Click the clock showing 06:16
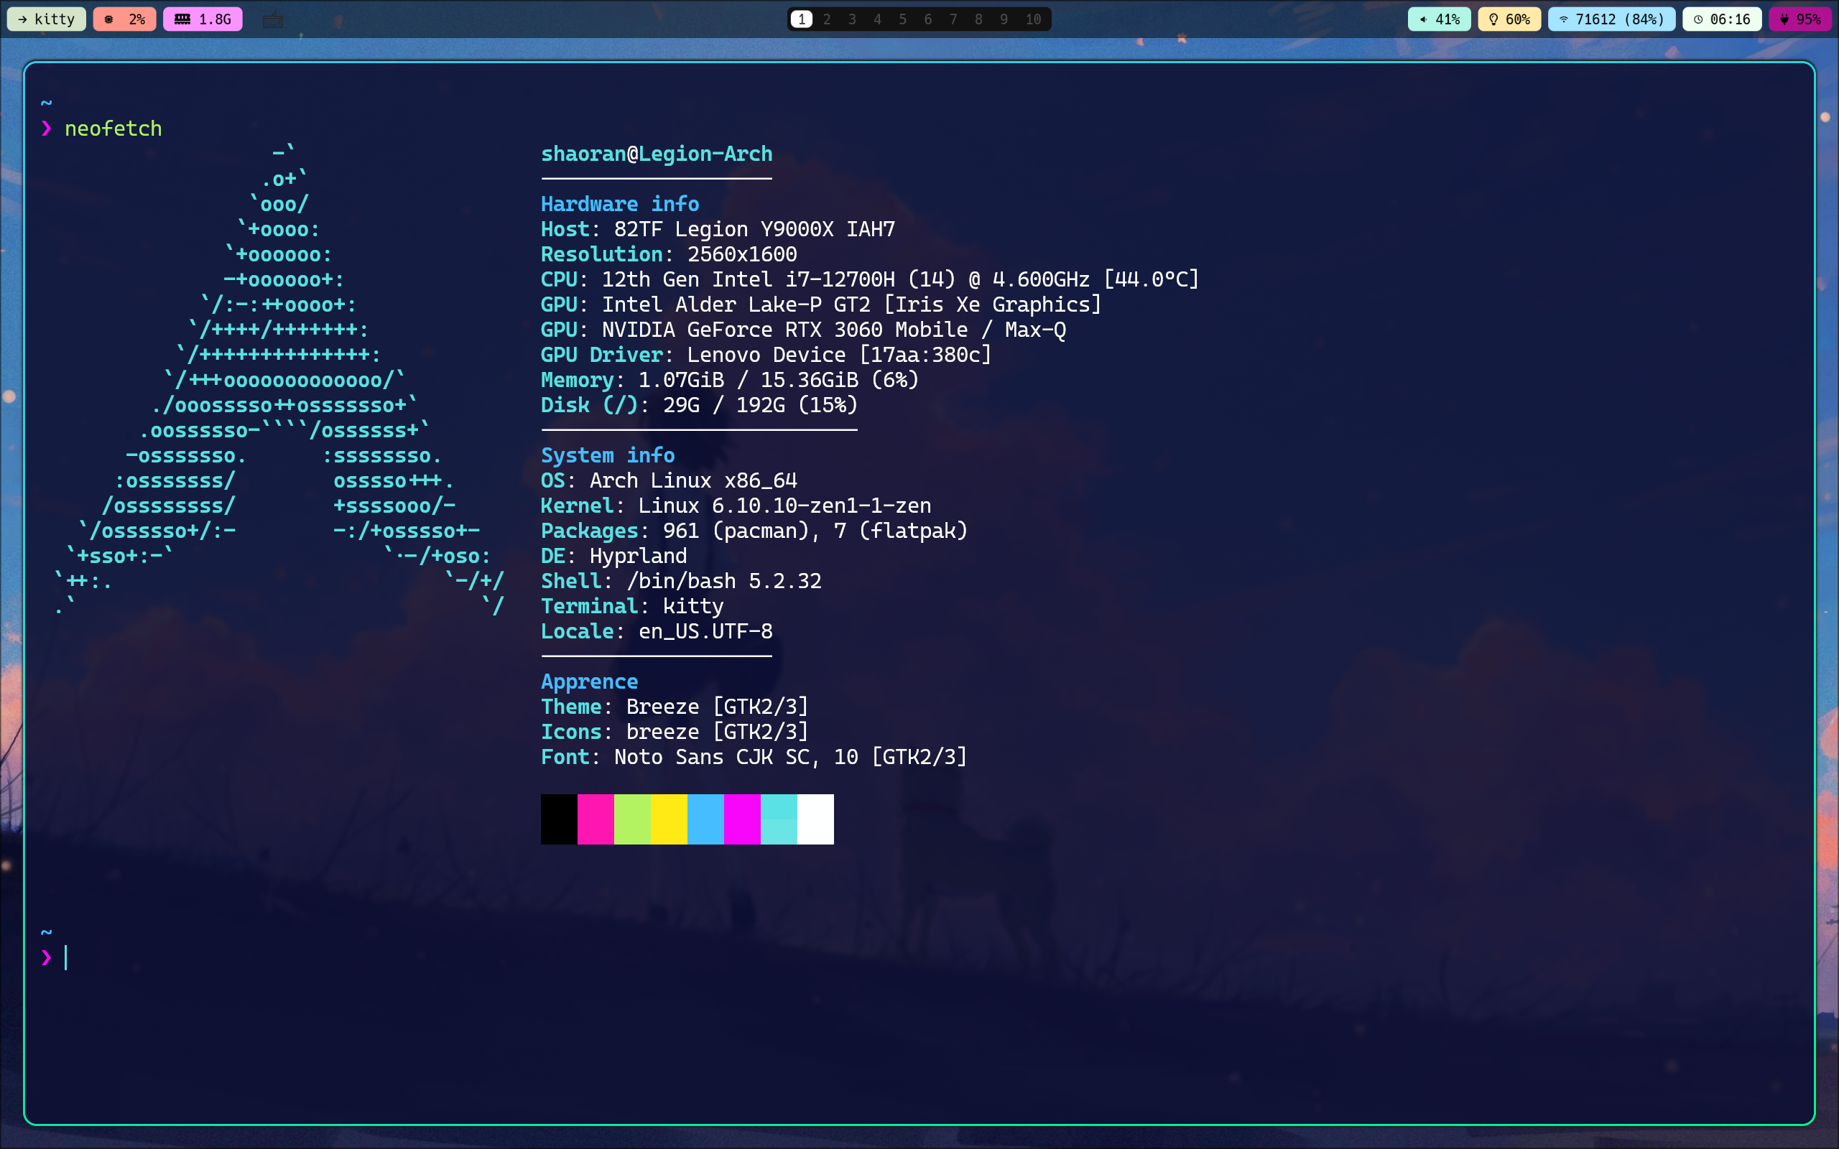 pyautogui.click(x=1721, y=19)
